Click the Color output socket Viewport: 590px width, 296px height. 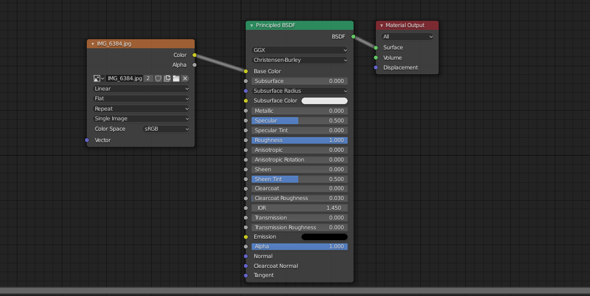coord(195,55)
